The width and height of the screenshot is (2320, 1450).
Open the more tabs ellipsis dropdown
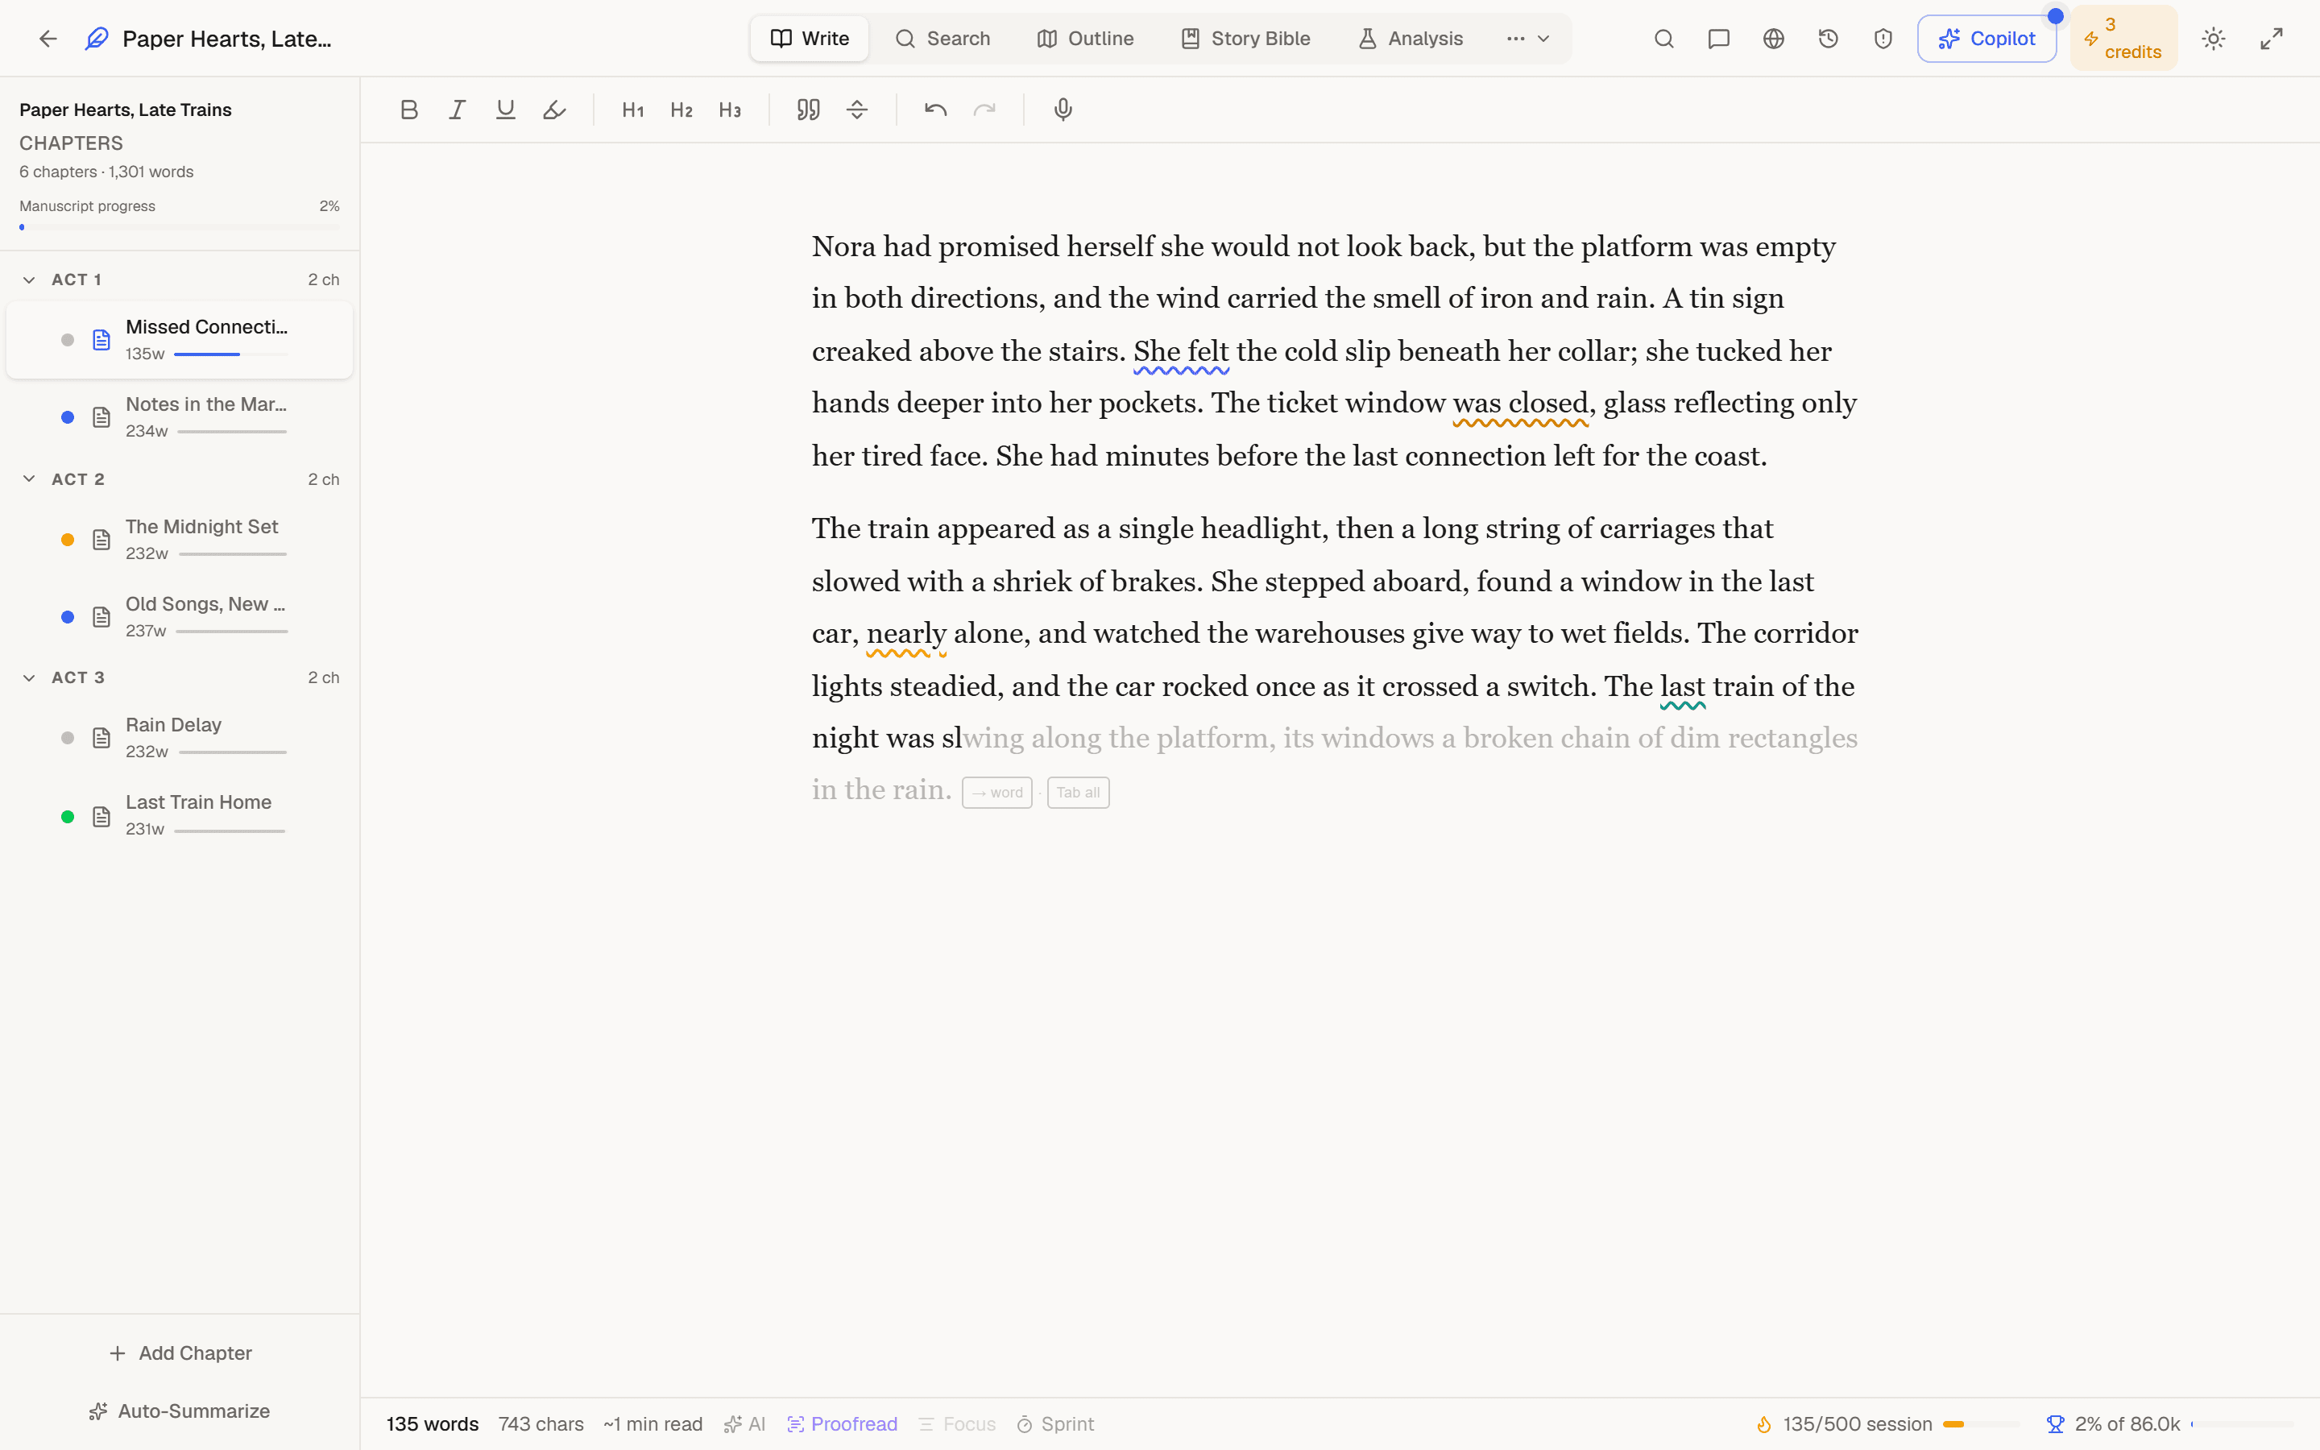coord(1528,39)
